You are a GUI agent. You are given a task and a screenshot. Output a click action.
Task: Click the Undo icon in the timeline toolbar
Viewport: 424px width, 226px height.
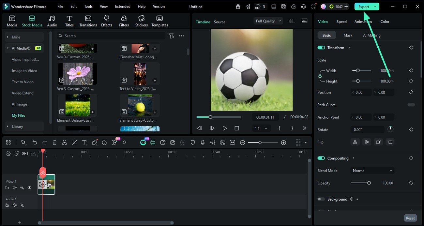pos(35,143)
